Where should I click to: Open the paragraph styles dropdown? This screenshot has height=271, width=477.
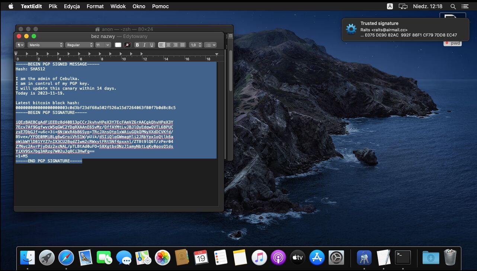tap(20, 45)
